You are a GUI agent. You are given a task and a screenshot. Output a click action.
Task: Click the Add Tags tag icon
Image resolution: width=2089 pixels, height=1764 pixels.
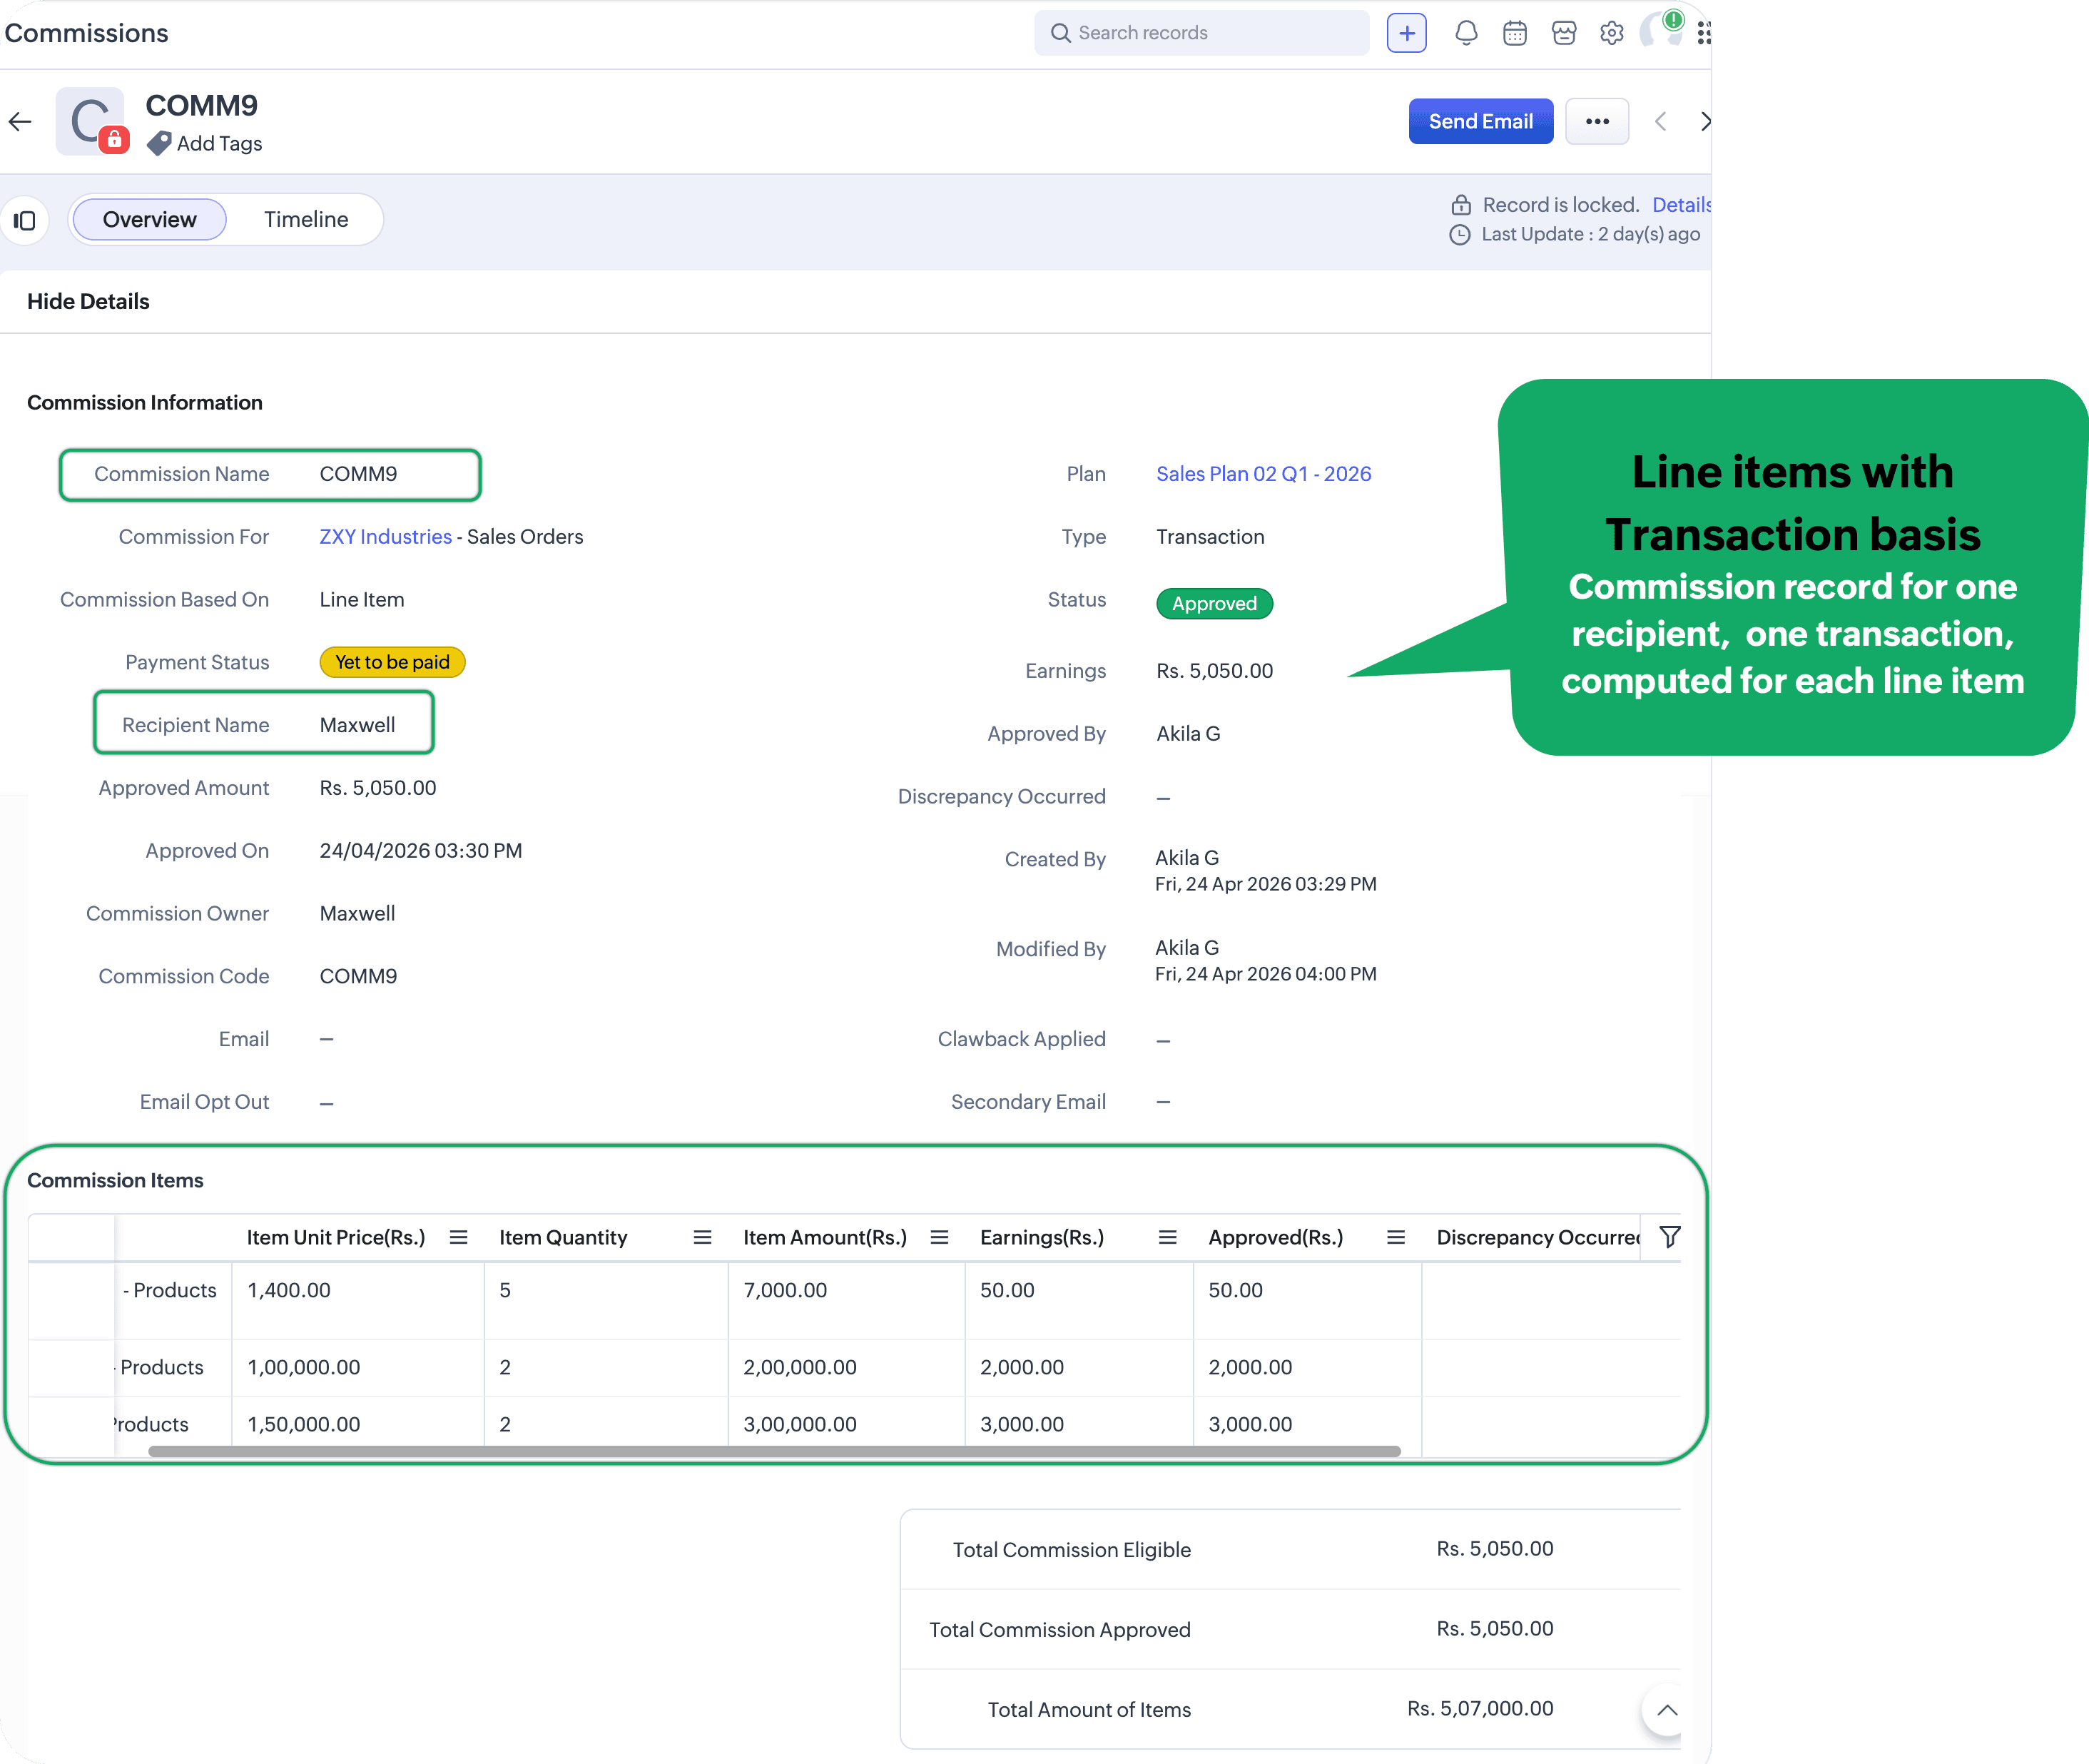pos(159,144)
